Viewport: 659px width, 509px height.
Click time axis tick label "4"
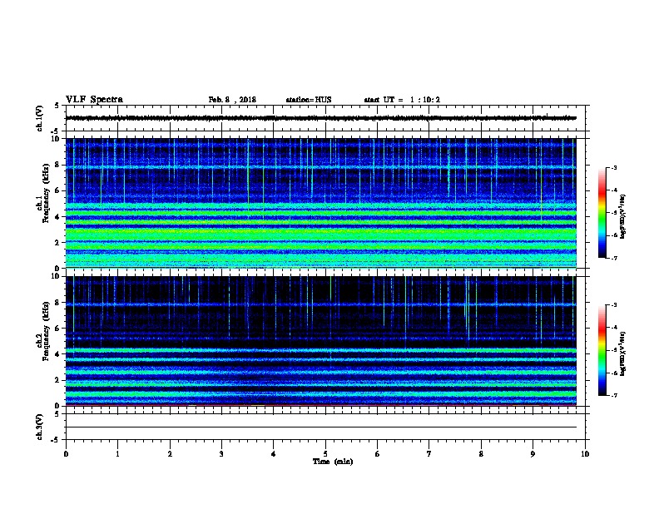(274, 454)
